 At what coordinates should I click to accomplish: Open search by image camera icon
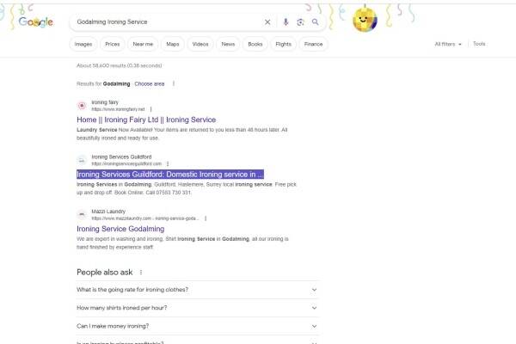coord(300,22)
